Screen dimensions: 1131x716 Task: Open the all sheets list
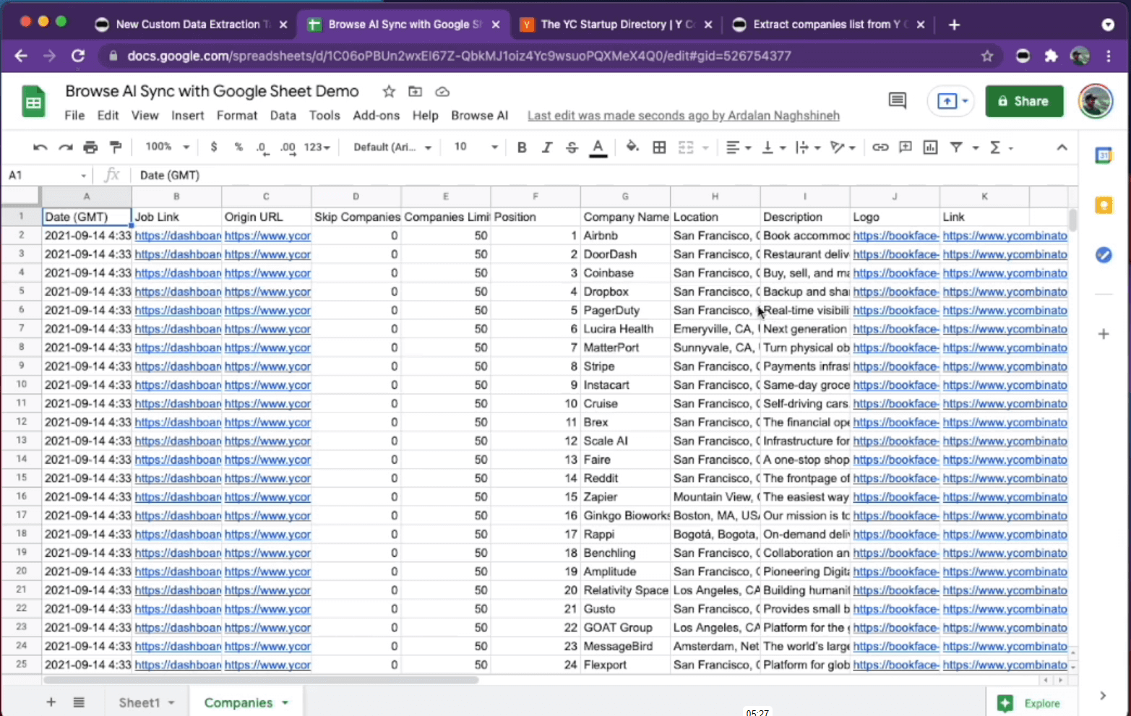coord(79,702)
